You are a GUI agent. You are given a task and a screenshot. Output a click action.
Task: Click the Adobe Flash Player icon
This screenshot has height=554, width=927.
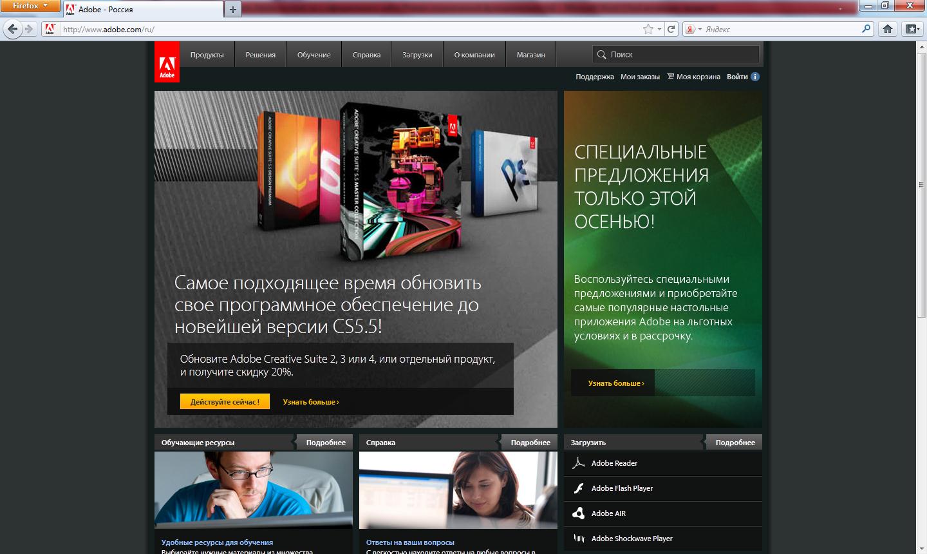click(579, 488)
